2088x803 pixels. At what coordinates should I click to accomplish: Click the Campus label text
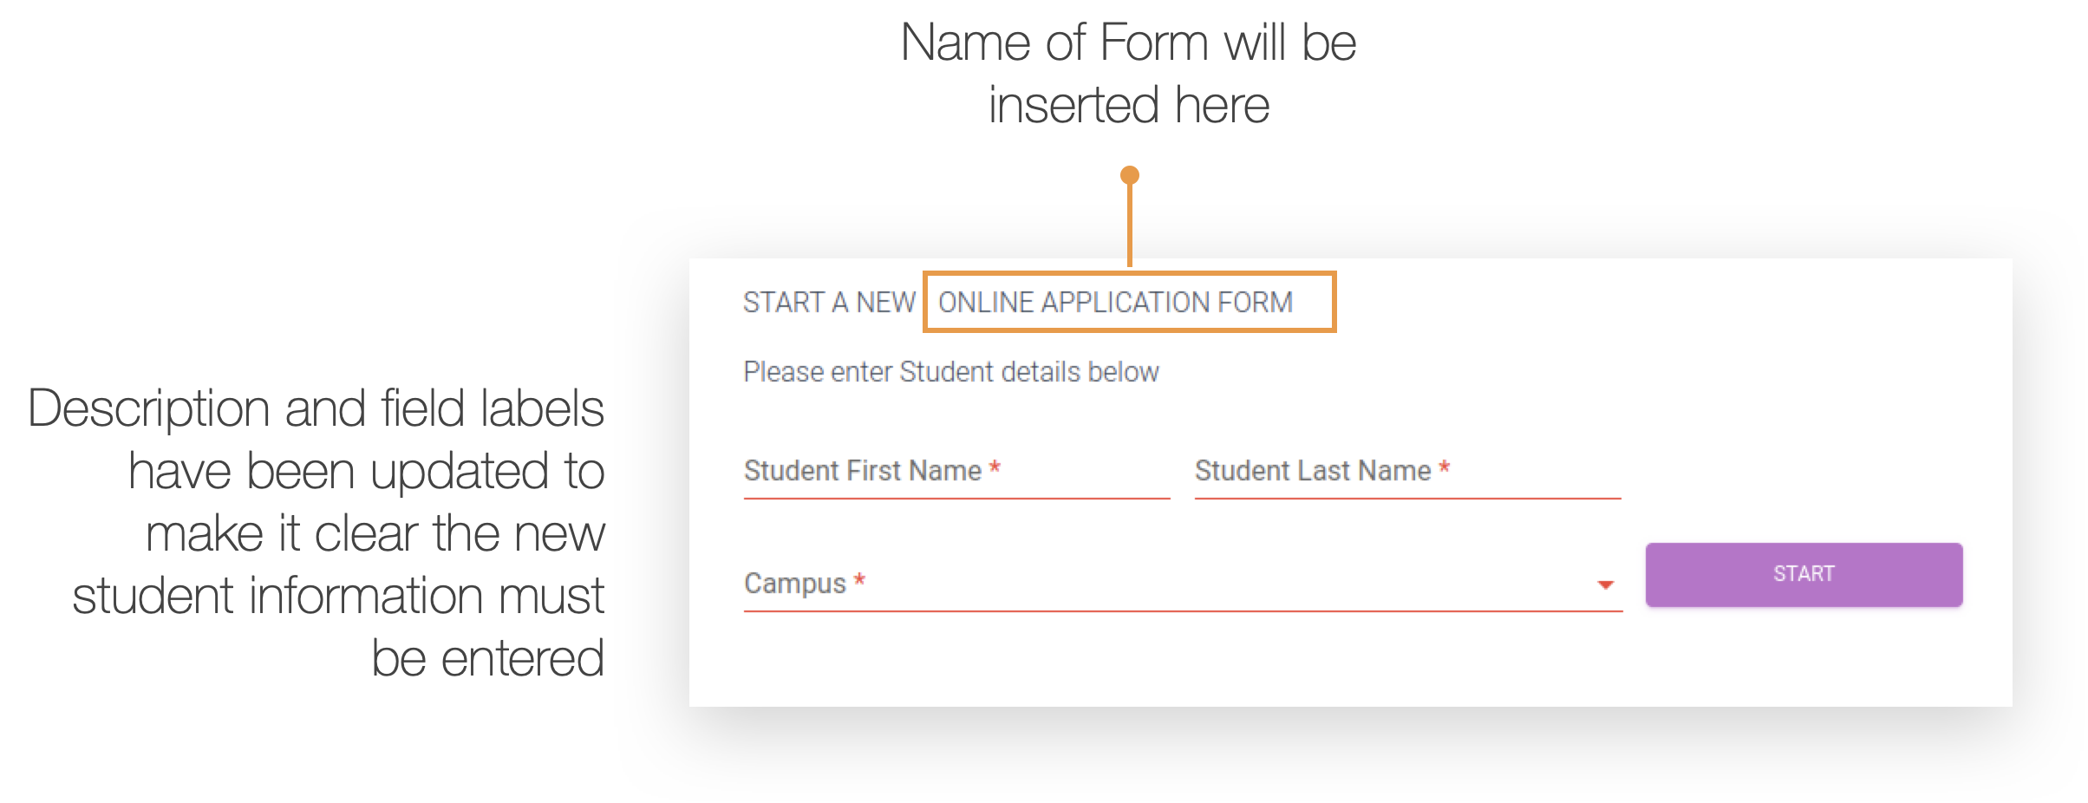794,584
